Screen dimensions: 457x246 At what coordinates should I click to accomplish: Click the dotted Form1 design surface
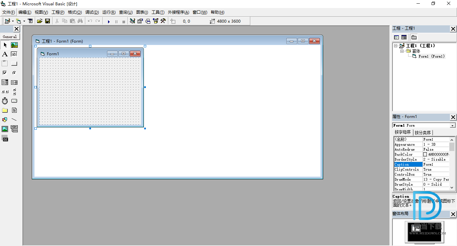coord(90,91)
